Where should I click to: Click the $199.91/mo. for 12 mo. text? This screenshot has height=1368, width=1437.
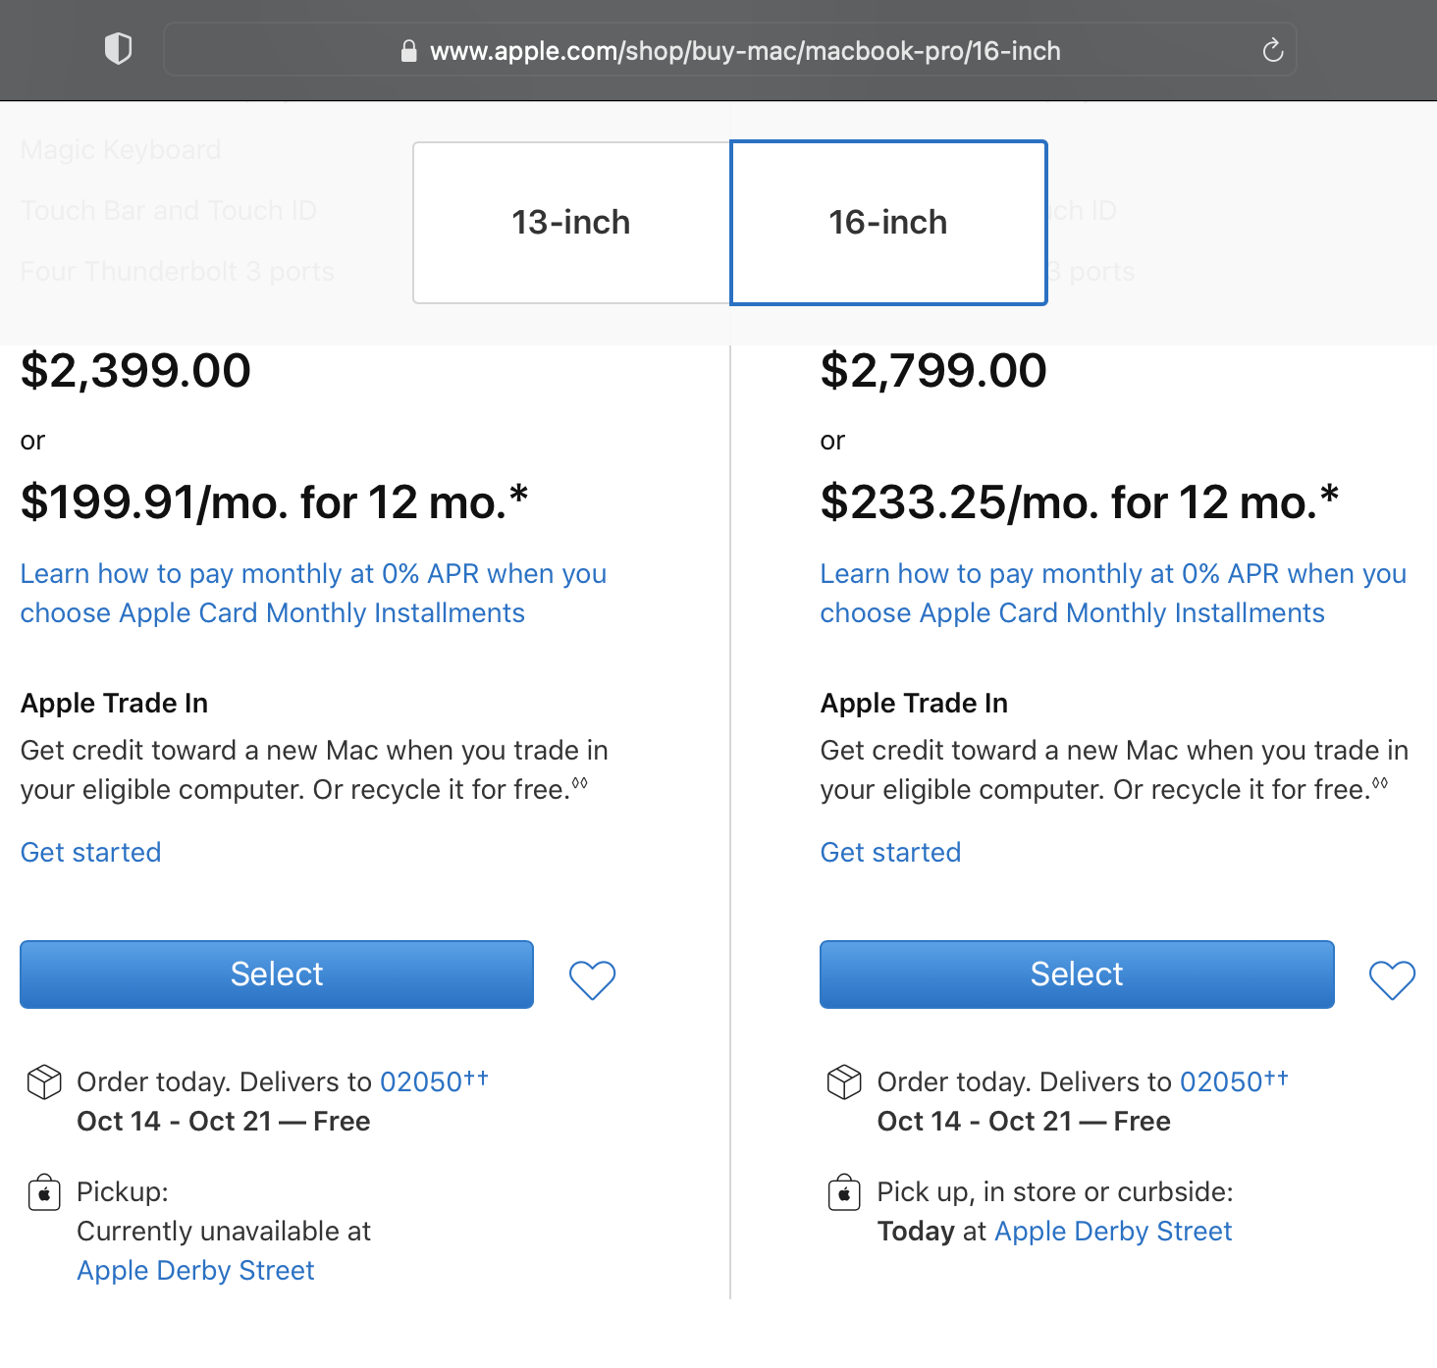pyautogui.click(x=274, y=502)
